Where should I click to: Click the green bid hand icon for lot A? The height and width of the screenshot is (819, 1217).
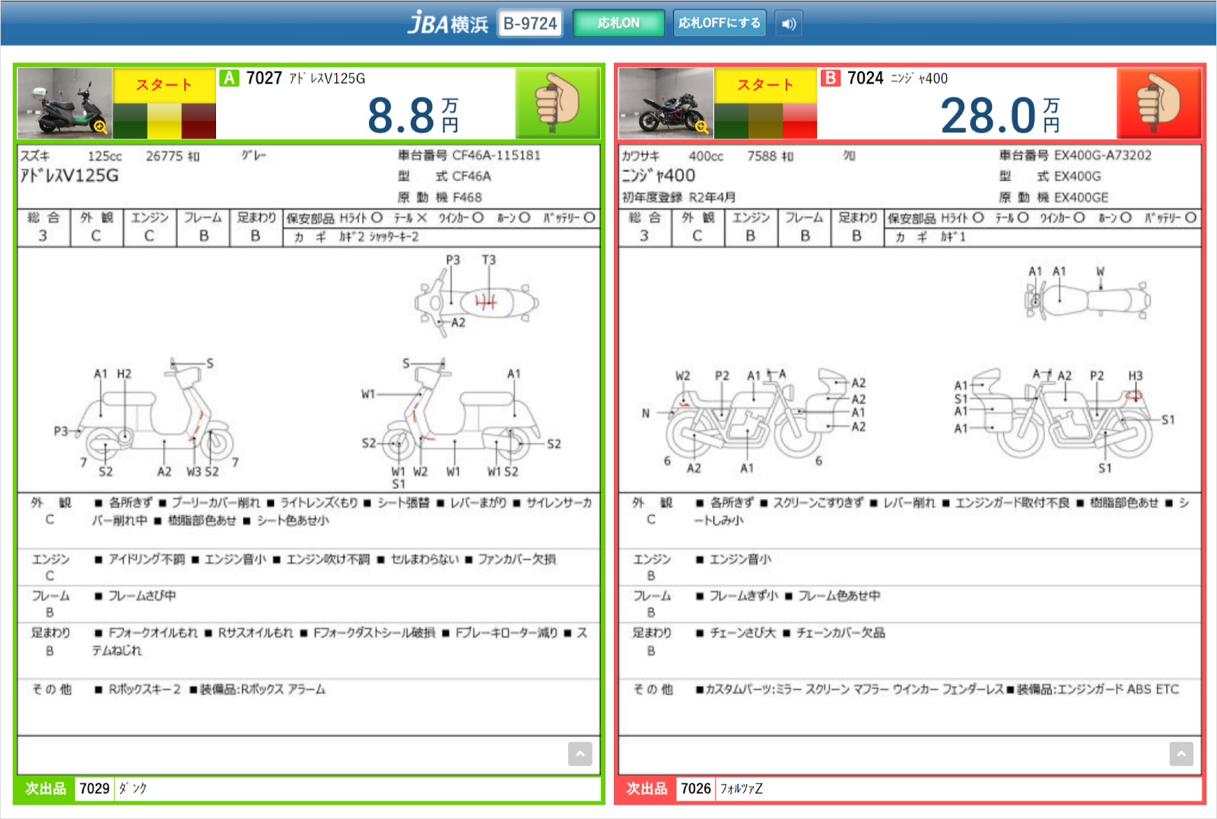pyautogui.click(x=558, y=103)
